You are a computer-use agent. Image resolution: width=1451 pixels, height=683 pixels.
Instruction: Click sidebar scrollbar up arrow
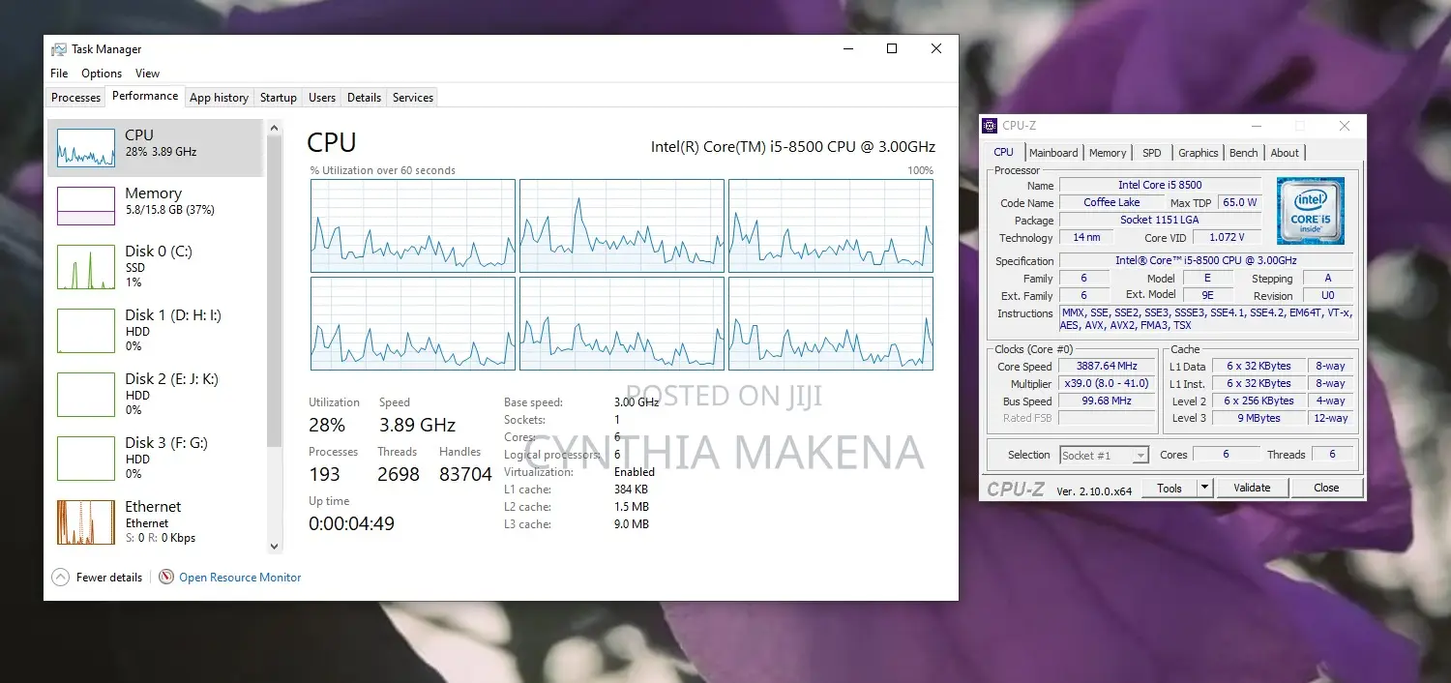coord(274,128)
